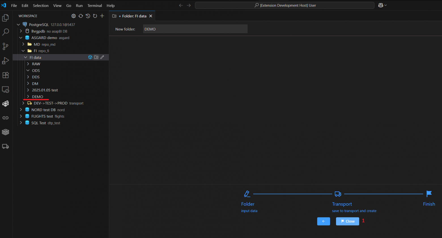Expand the lhrgpdb database node
This screenshot has width=442, height=238.
(x=21, y=31)
